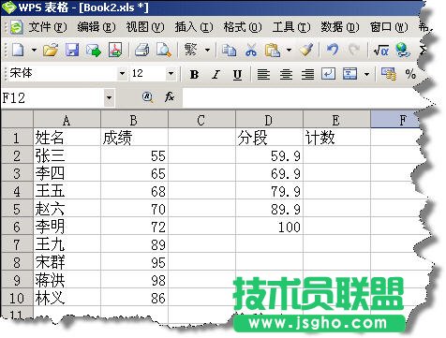Screen dimensions: 446x338
Task: Click the Cut scissors icon
Action: pos(251,50)
